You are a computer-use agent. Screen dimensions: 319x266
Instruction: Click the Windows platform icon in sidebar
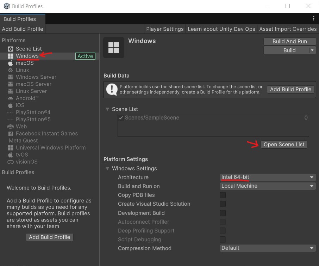pyautogui.click(x=10, y=56)
